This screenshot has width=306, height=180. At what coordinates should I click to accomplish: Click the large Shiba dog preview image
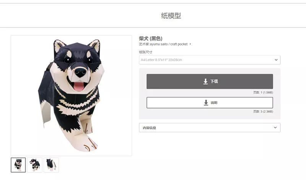coord(71,95)
